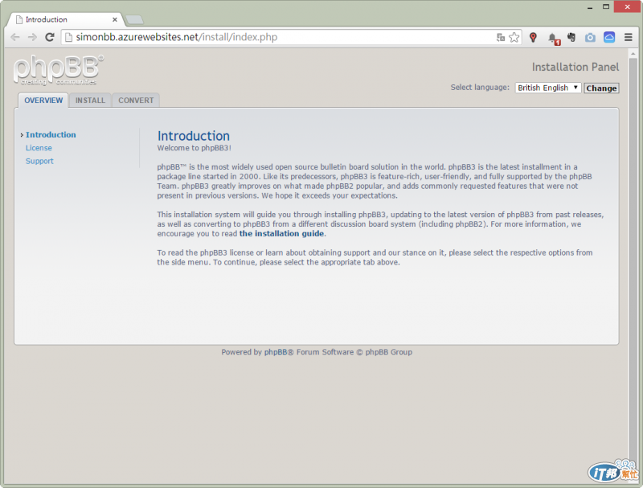643x488 pixels.
Task: Click the browser forward arrow
Action: pos(32,37)
